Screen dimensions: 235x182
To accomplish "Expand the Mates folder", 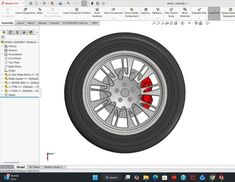I will pyautogui.click(x=2, y=95).
